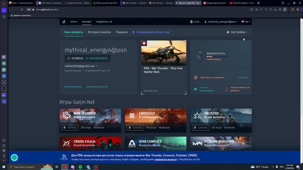Click the Gaijin logo in site header

pos(64,22)
